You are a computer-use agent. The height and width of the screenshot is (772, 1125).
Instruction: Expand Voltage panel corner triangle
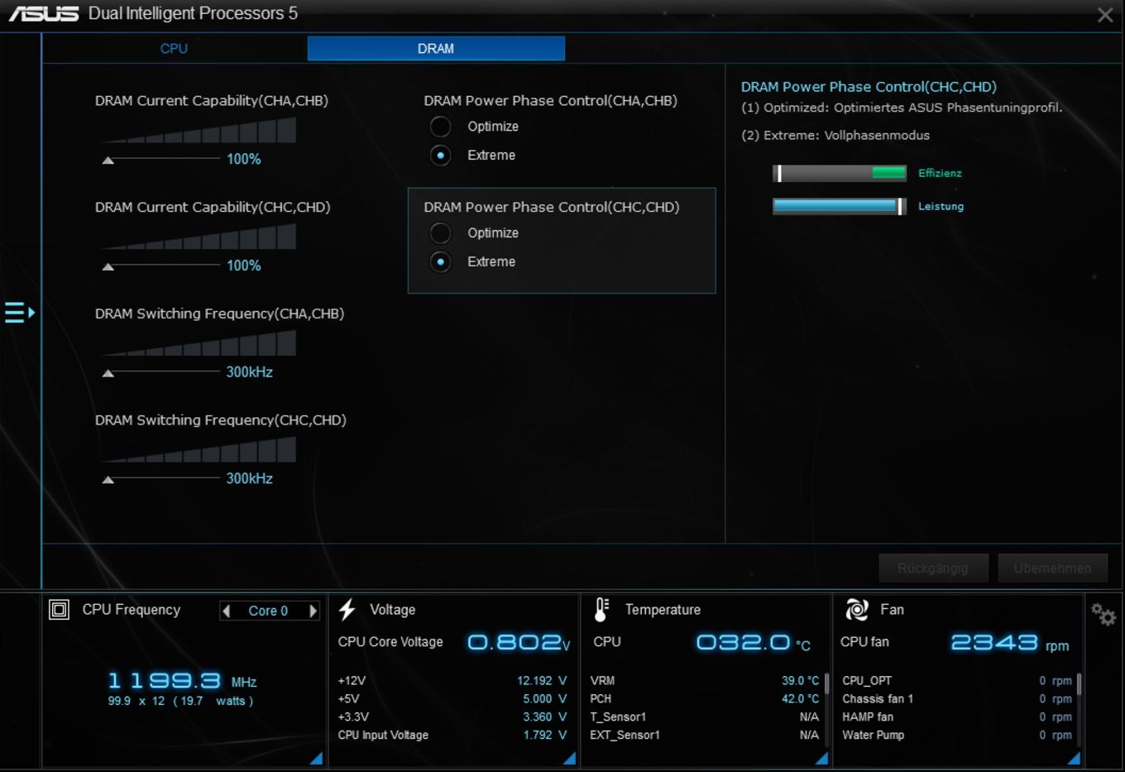(x=569, y=758)
